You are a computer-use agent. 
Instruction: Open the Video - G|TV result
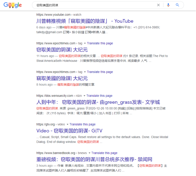69,131
